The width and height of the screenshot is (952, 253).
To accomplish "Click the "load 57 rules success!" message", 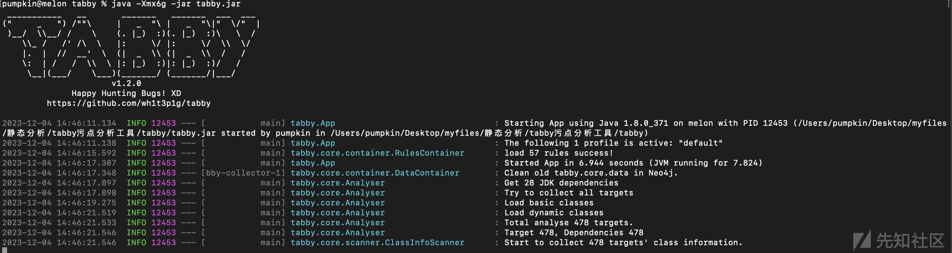I will click(558, 153).
